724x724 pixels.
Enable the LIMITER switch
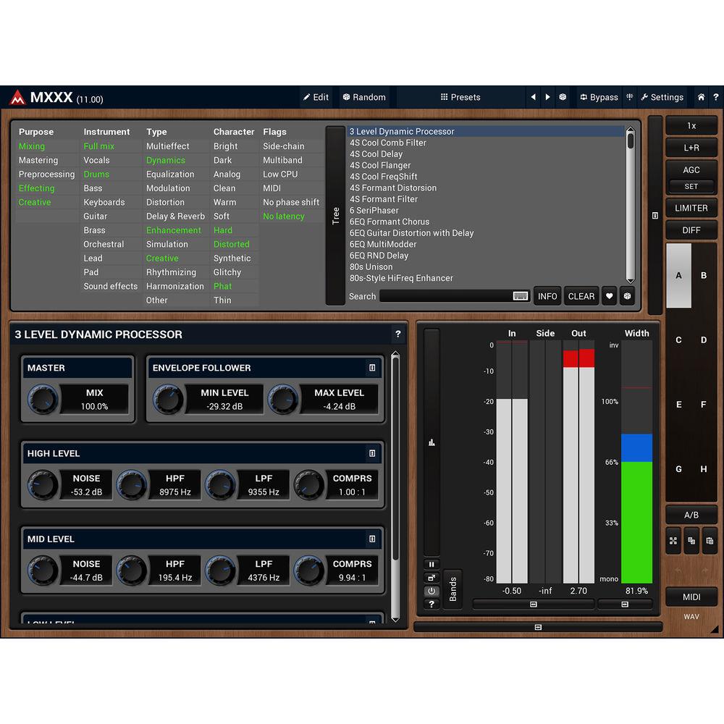click(691, 208)
